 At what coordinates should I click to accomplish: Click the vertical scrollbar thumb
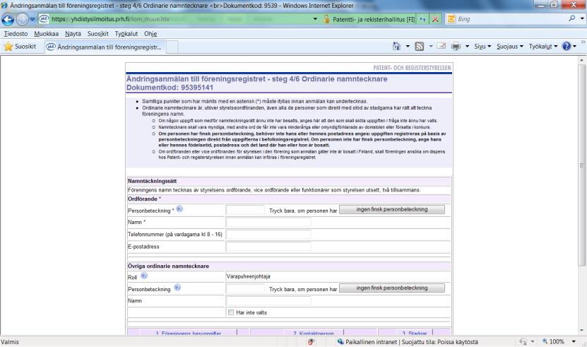[x=581, y=165]
